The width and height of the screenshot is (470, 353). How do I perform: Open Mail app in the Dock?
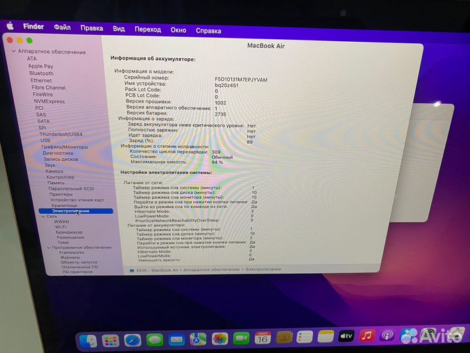coord(176,340)
